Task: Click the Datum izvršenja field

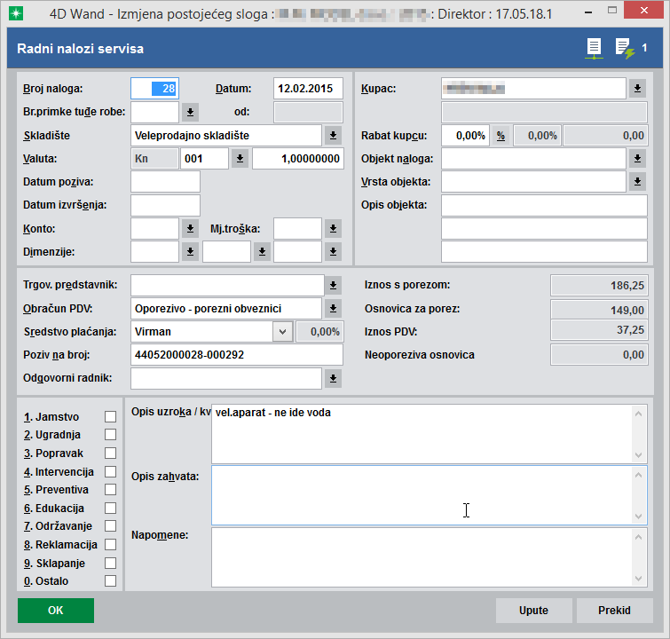Action: 165,205
